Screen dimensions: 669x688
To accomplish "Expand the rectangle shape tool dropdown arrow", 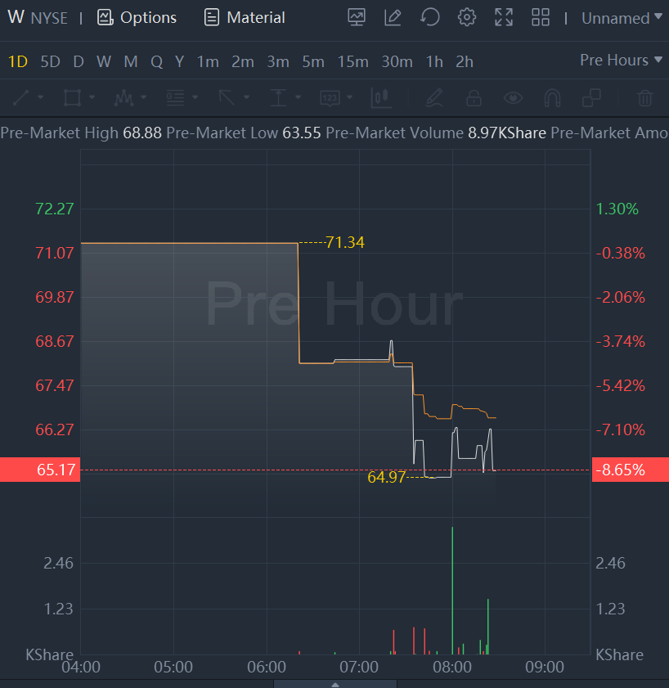I will point(92,98).
